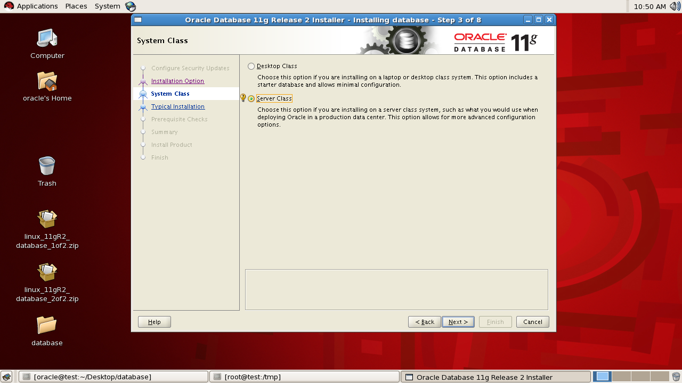Image resolution: width=682 pixels, height=383 pixels.
Task: Open the Computer desktop icon
Action: coord(47,38)
